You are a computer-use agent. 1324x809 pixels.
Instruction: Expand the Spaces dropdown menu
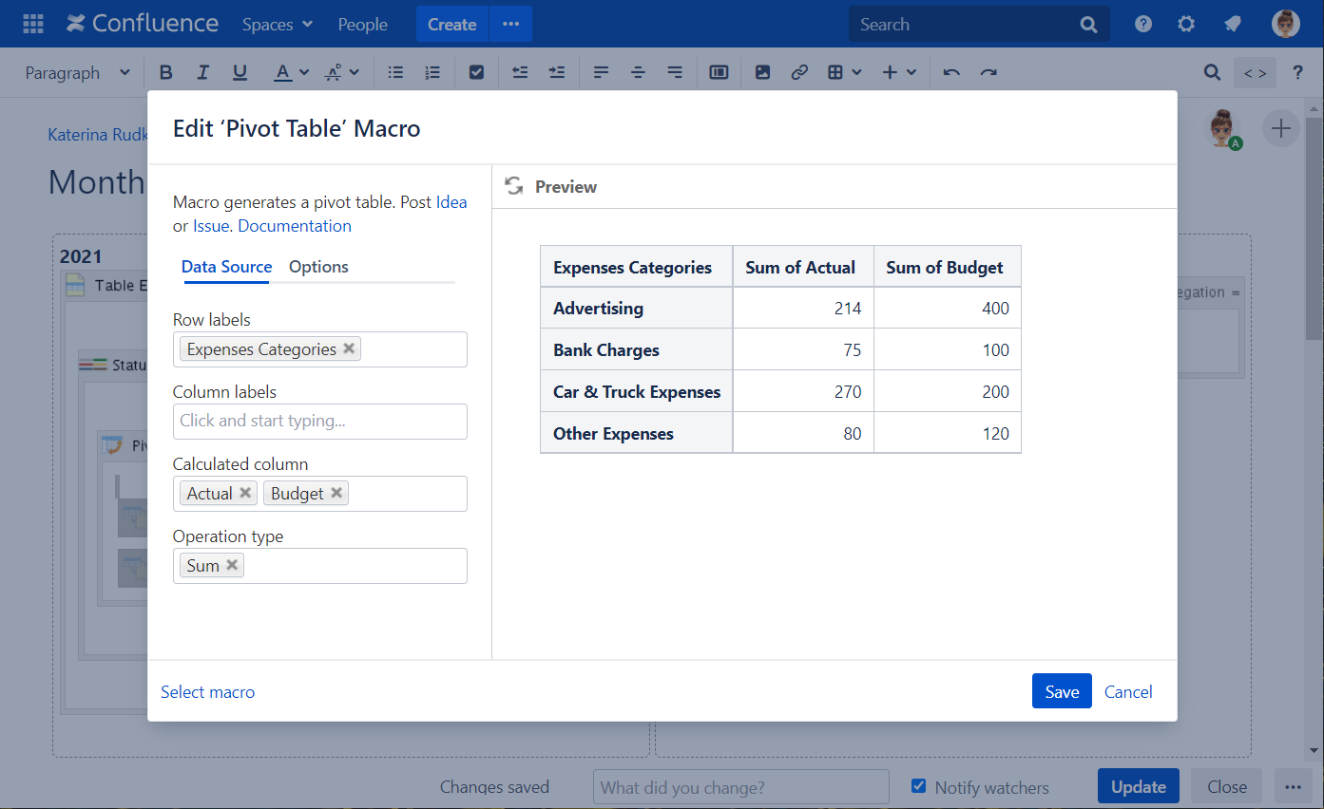click(277, 25)
